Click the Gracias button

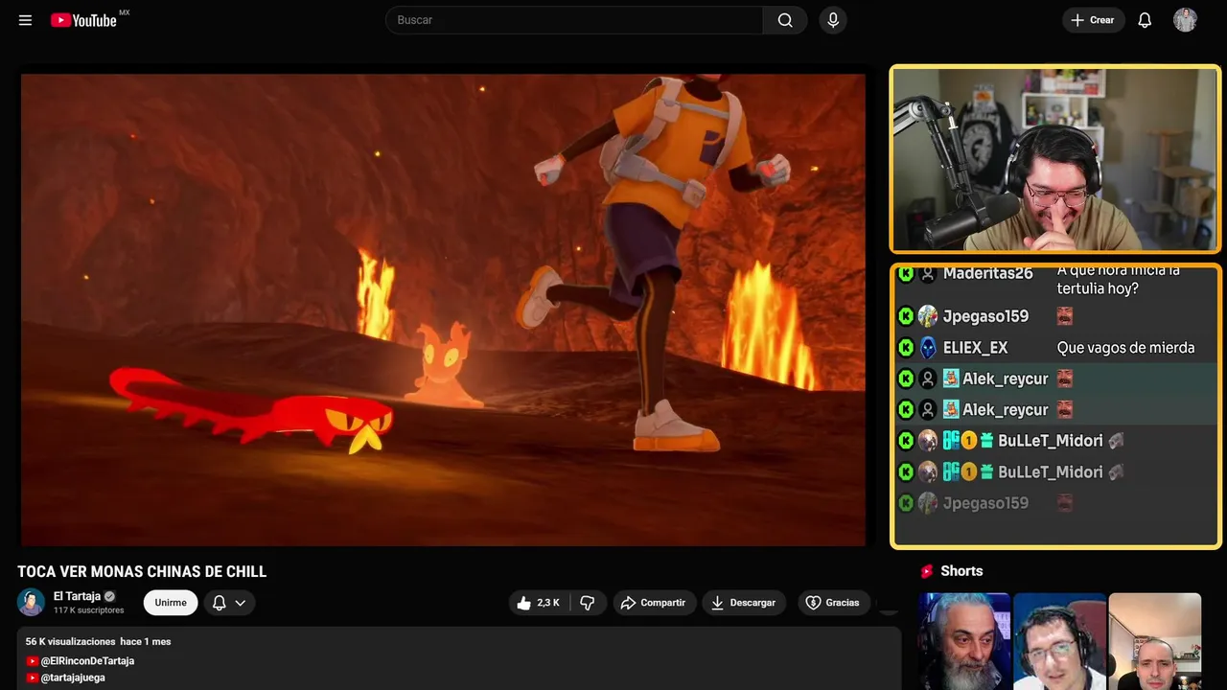[832, 603]
